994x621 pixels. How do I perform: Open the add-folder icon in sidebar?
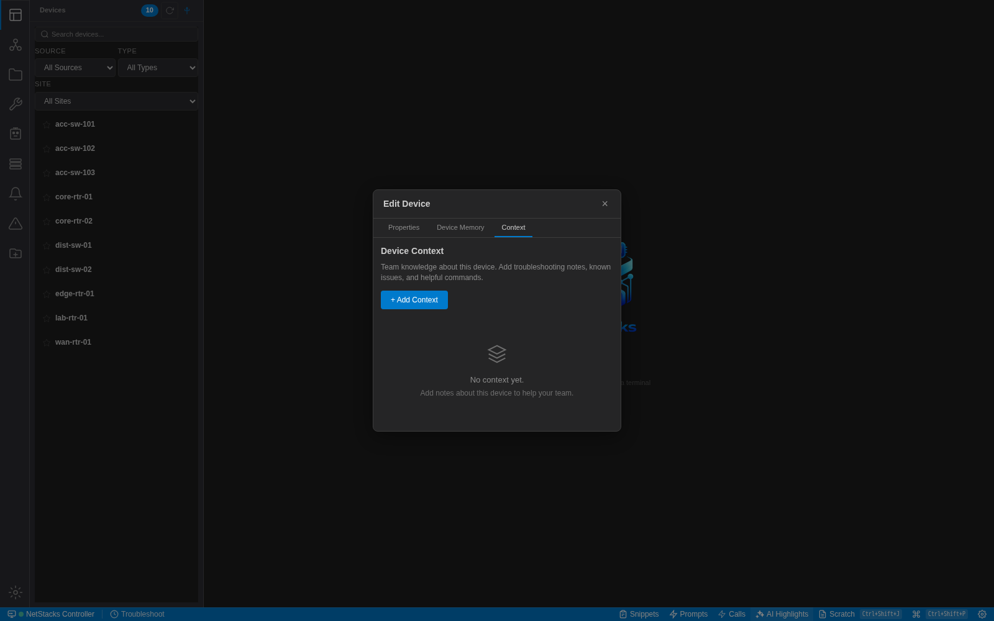click(x=16, y=253)
